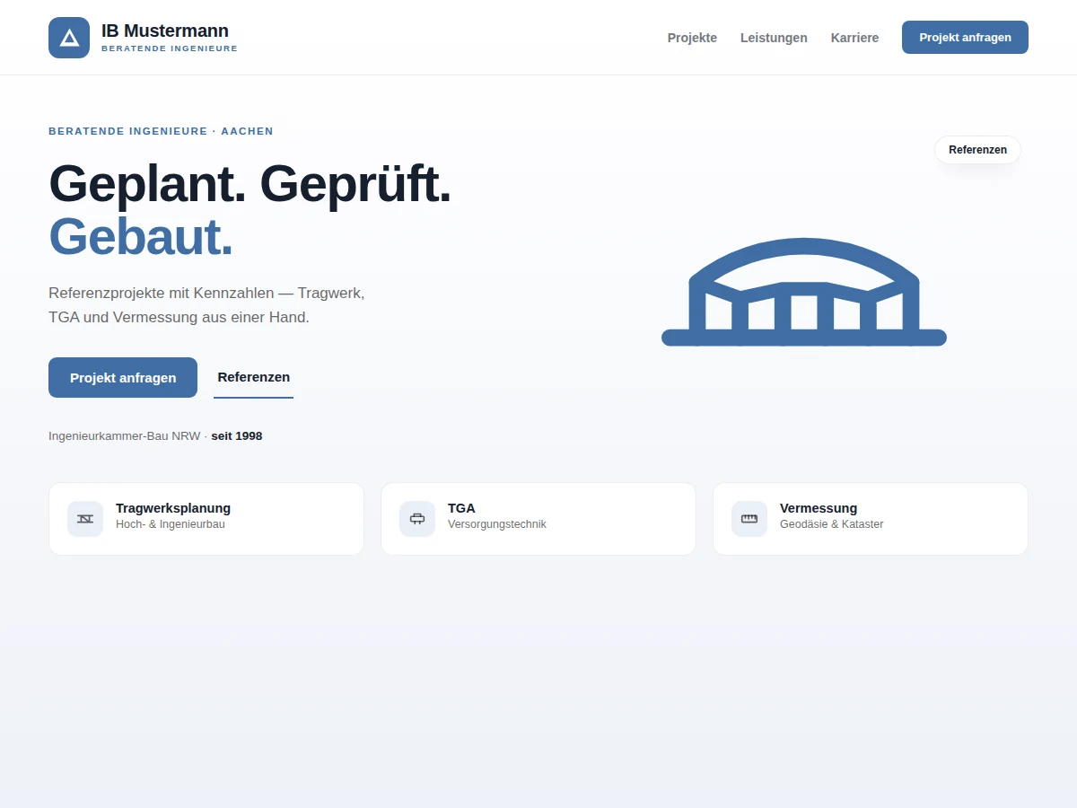This screenshot has height=808, width=1077.
Task: Click the triangle logo icon in header
Action: [69, 38]
